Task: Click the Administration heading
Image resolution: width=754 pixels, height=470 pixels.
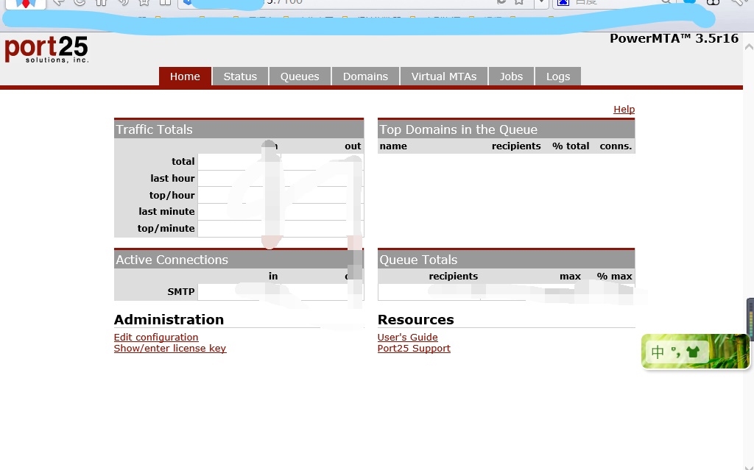Action: point(169,319)
